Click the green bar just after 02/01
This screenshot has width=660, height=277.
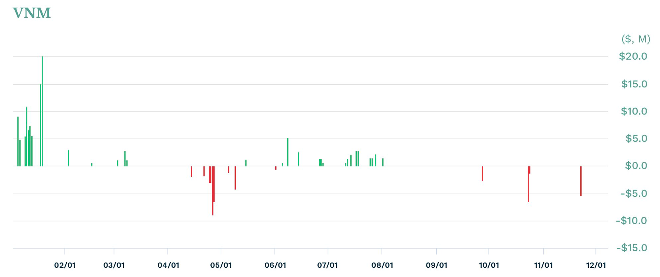point(68,158)
